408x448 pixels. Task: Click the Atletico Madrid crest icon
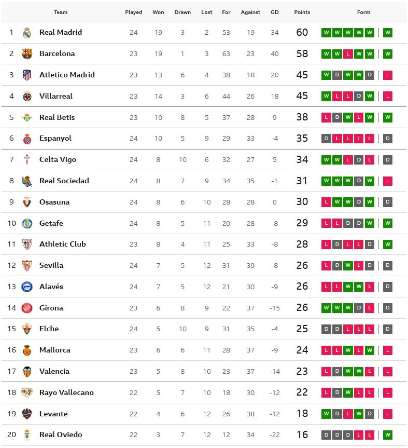(27, 75)
